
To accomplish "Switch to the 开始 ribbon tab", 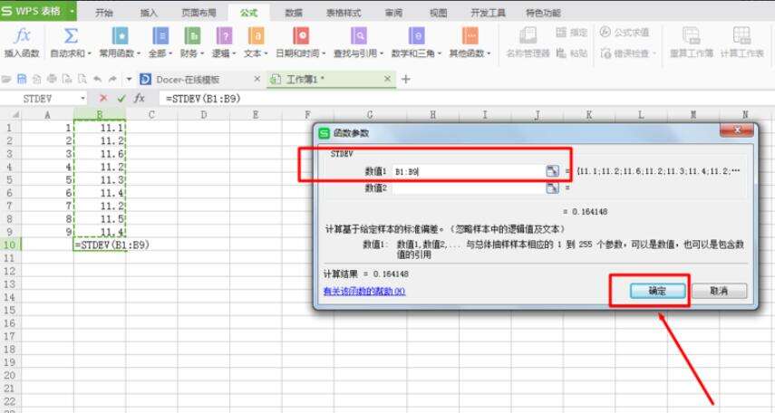I will point(104,13).
